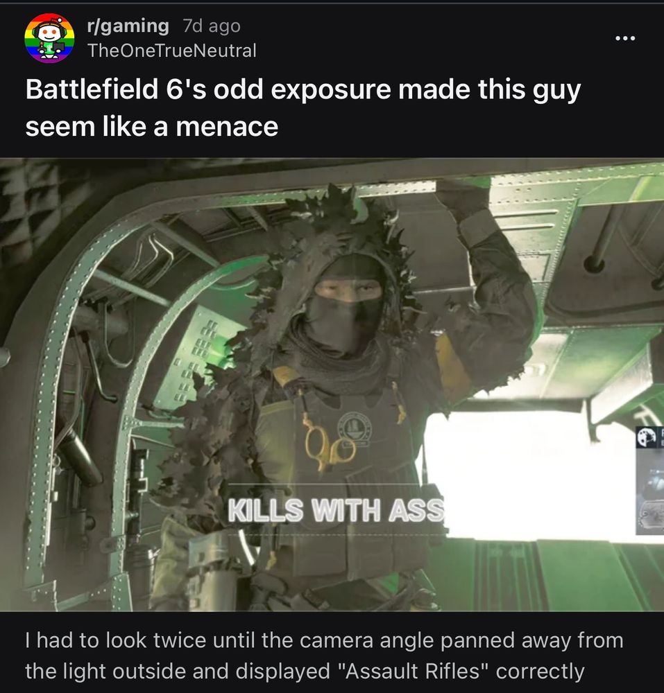Tap the 'KILLS WITH ASS' overlay text
The width and height of the screenshot is (664, 693).
[x=337, y=510]
